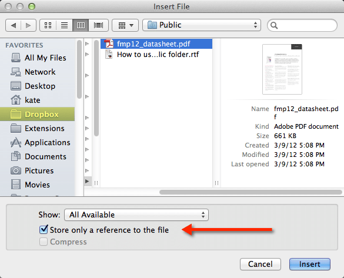Uncheck Store only a reference to the file
The height and width of the screenshot is (278, 344).
pyautogui.click(x=44, y=230)
